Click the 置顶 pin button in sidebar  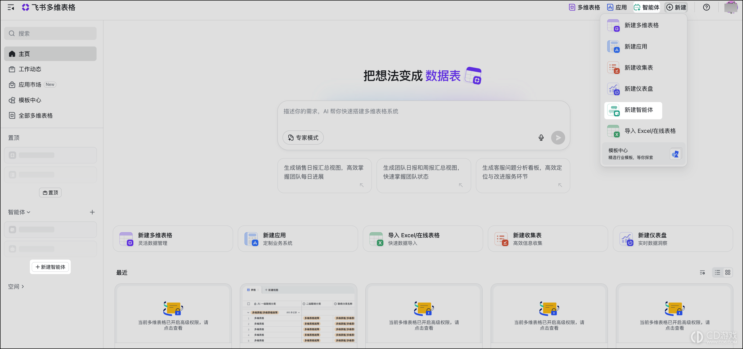click(50, 193)
